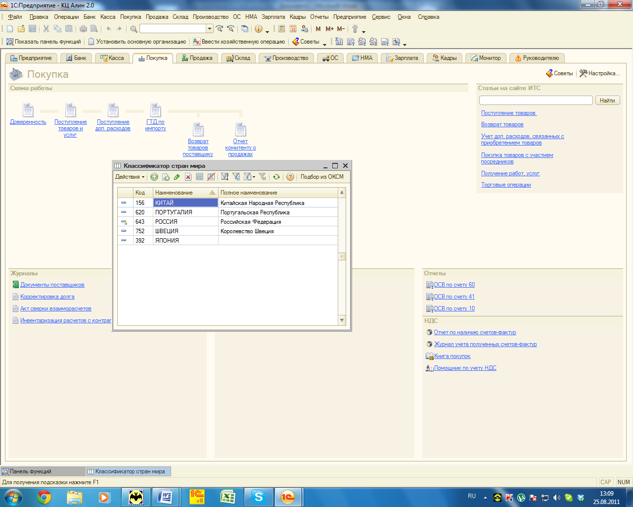Click the M- memory subtract button
The image size is (633, 507).
[341, 29]
